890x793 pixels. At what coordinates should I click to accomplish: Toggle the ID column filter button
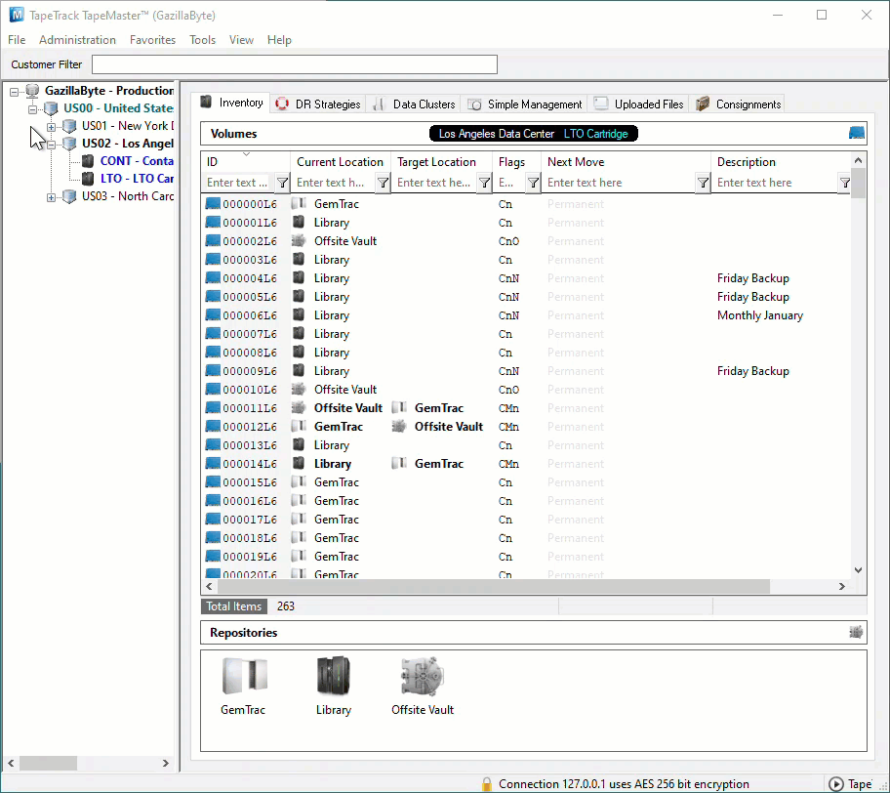coord(282,183)
